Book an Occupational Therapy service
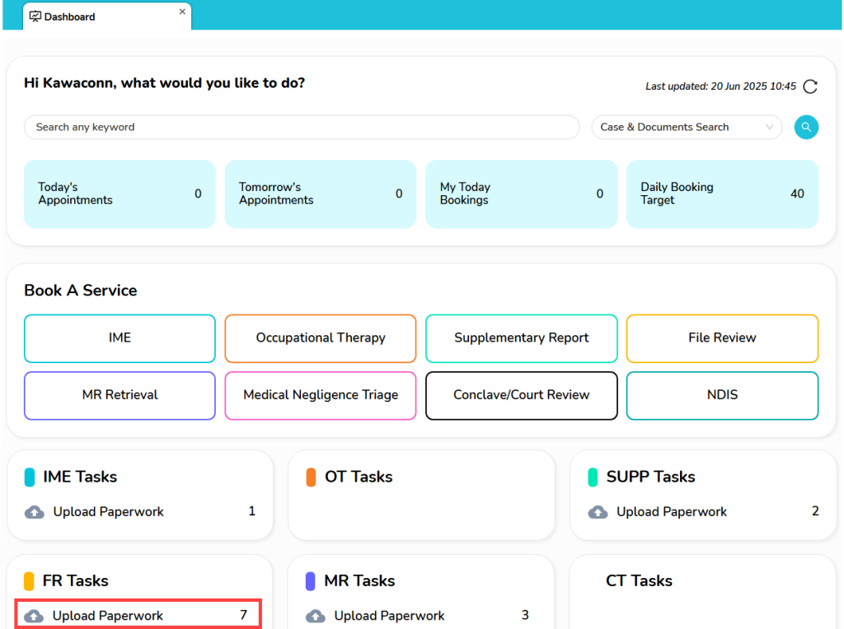Viewport: 844px width, 629px height. tap(321, 338)
